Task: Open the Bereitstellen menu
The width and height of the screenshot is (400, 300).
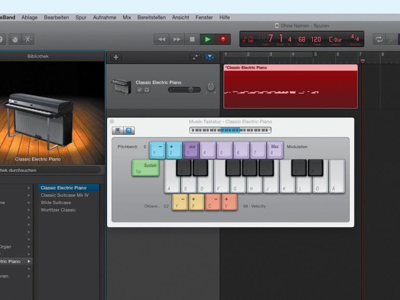Action: point(152,17)
